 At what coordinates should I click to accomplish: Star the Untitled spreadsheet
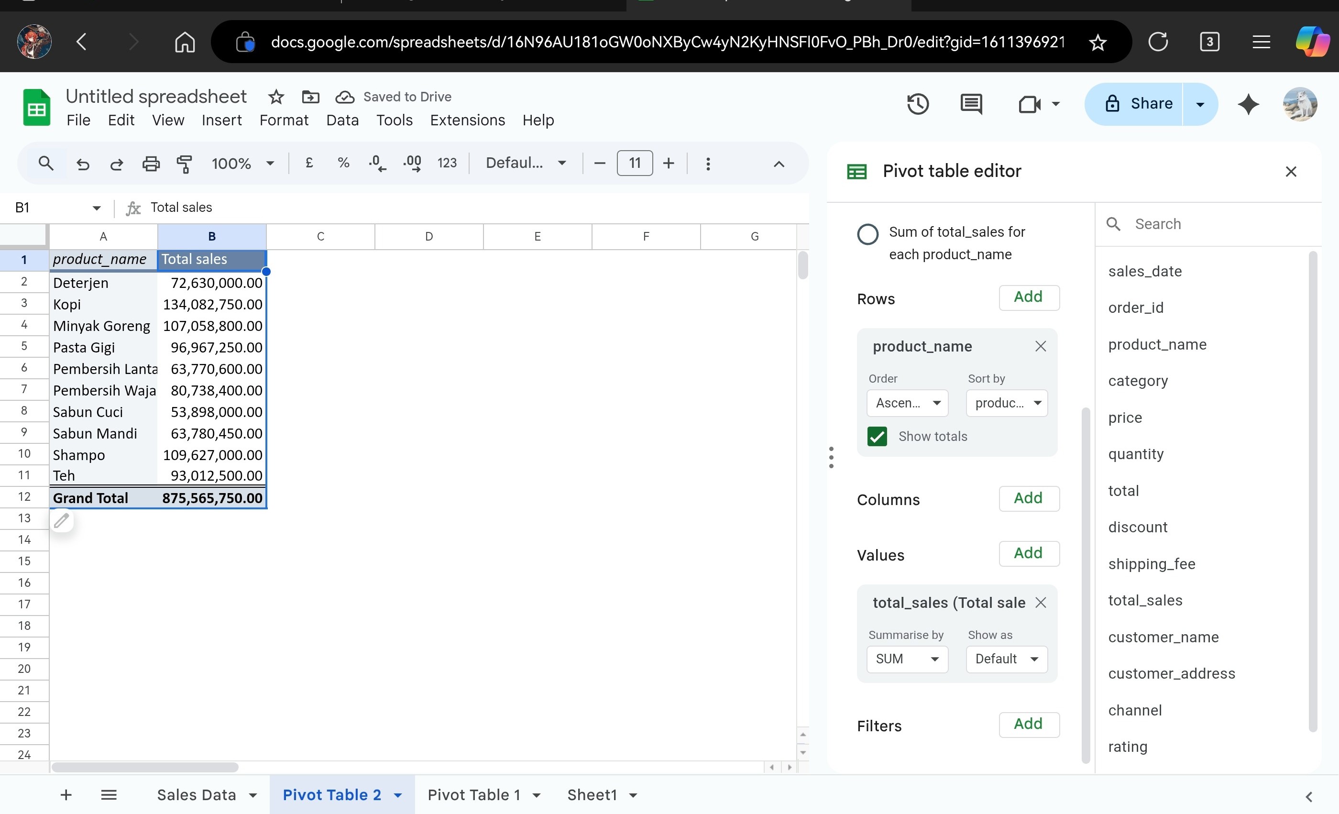276,97
